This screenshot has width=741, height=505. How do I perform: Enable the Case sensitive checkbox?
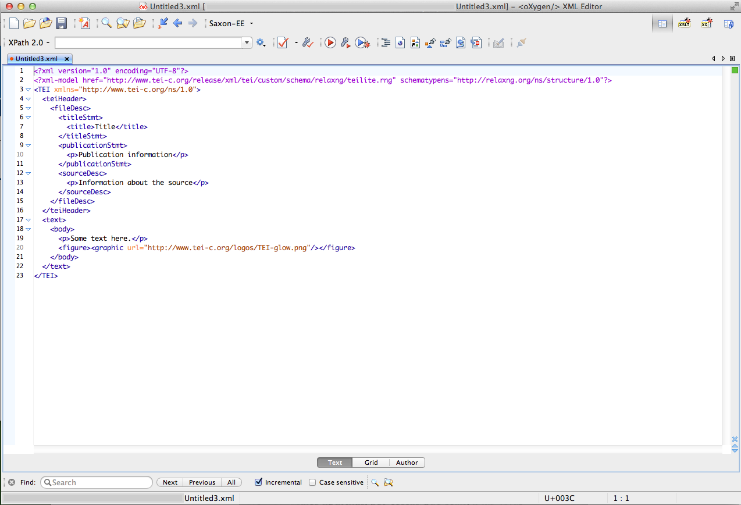(x=312, y=482)
